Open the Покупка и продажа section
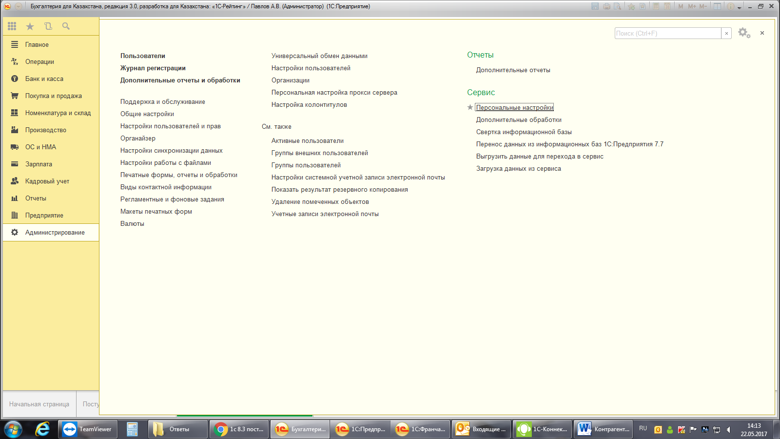The width and height of the screenshot is (780, 439). pyautogui.click(x=51, y=96)
